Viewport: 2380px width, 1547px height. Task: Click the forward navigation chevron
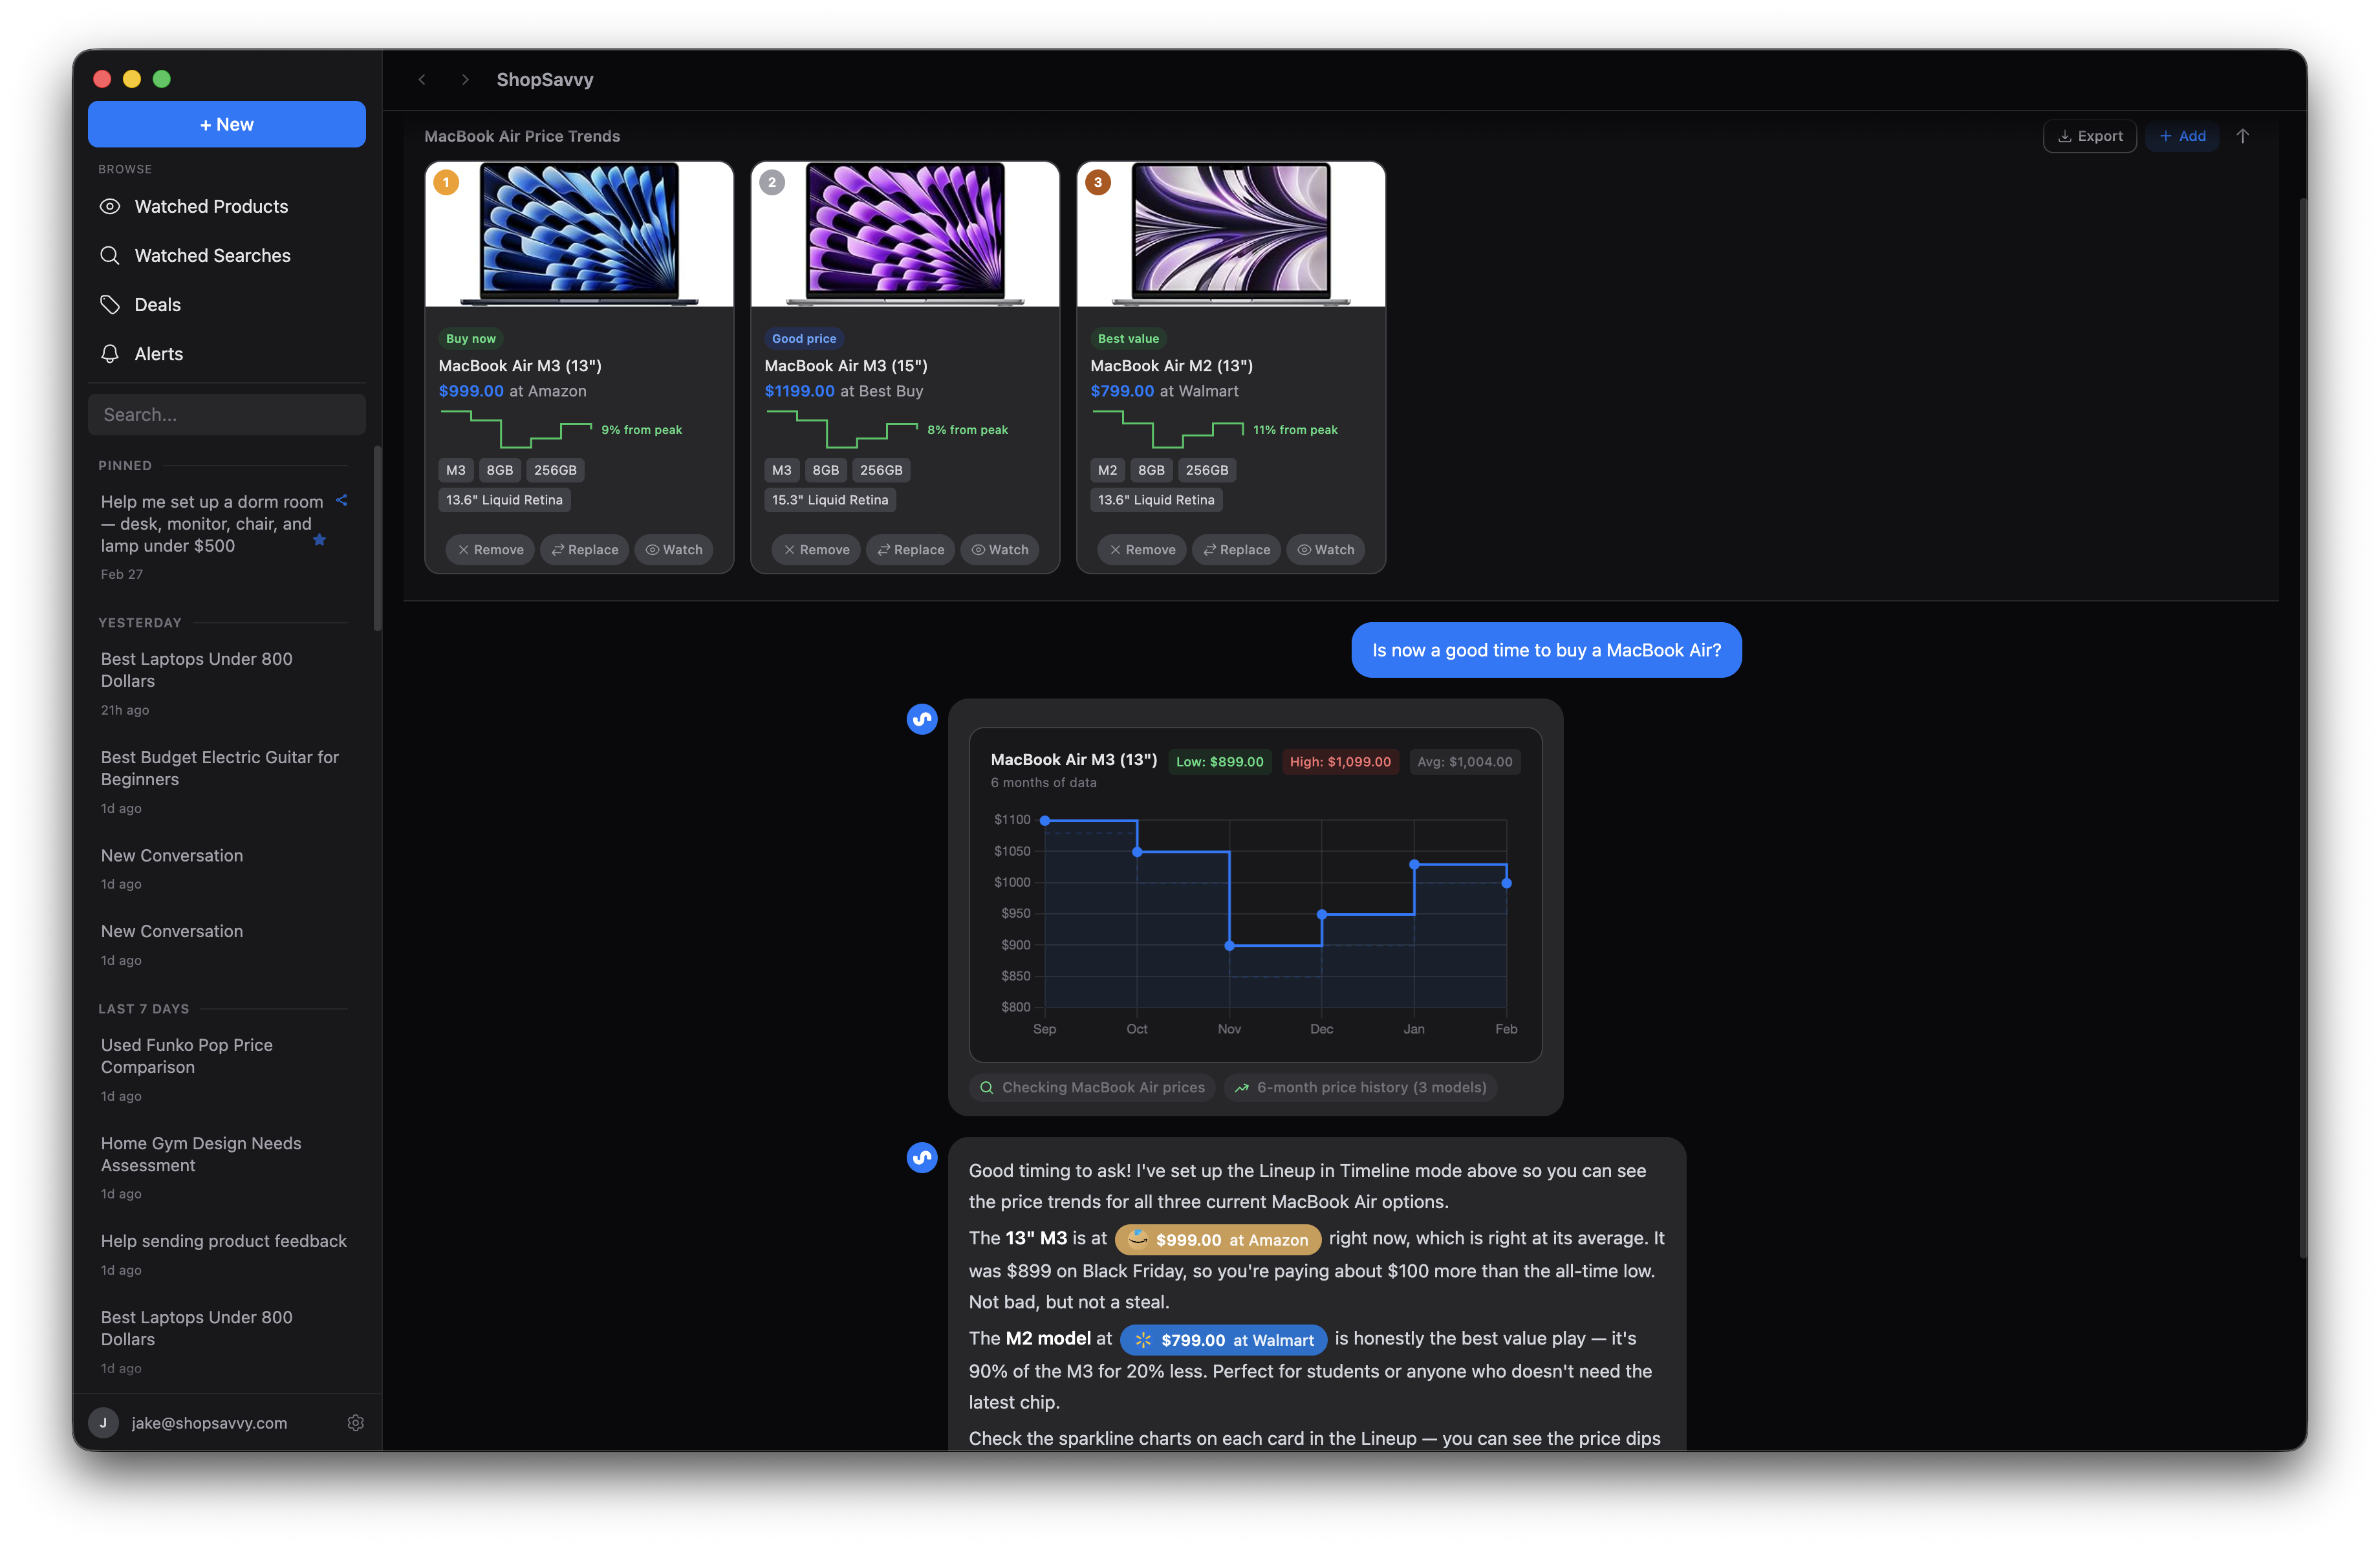pyautogui.click(x=465, y=79)
